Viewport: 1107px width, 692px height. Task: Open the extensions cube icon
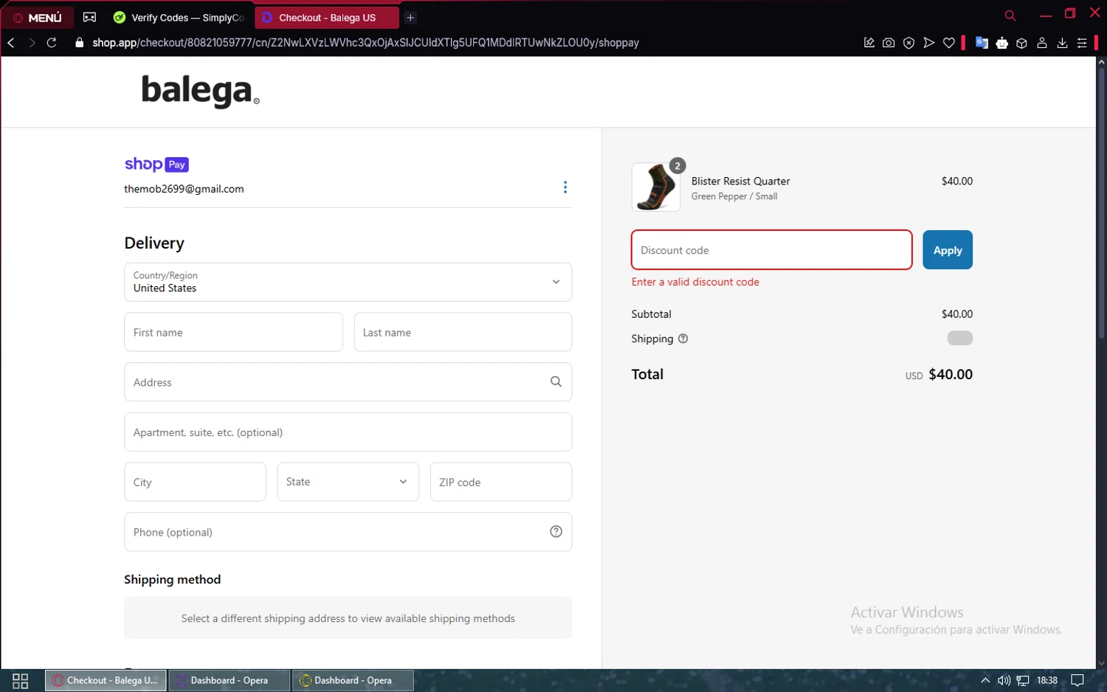point(1021,43)
